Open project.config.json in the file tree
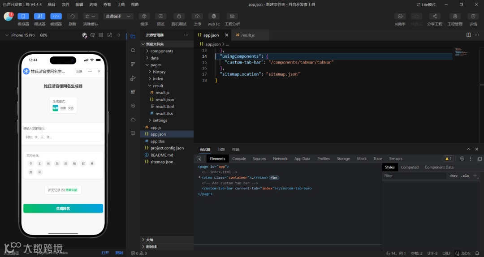The image size is (484, 257). pos(167,148)
